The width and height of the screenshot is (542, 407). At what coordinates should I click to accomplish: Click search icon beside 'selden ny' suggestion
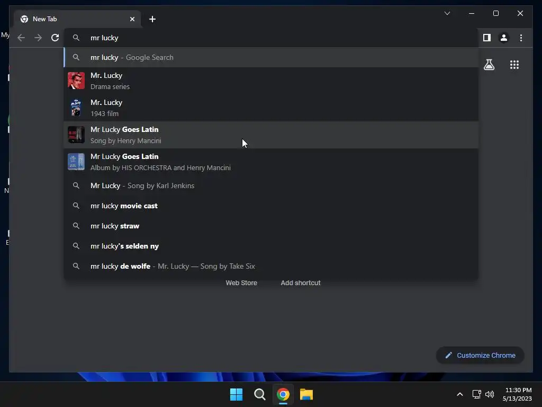tap(76, 246)
